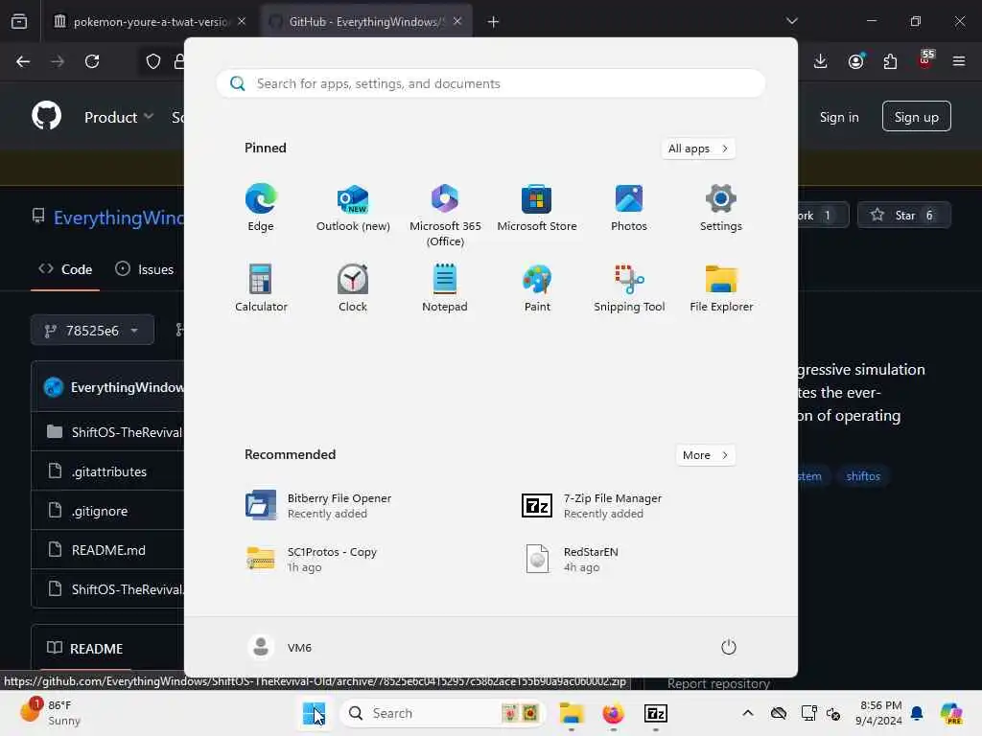Viewport: 982px width, 736px height.
Task: Open a new browser tab
Action: [x=493, y=22]
